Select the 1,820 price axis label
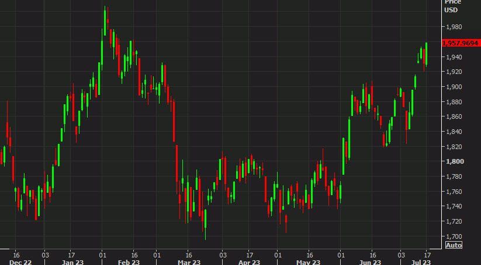This screenshot has width=481, height=265. [x=454, y=146]
